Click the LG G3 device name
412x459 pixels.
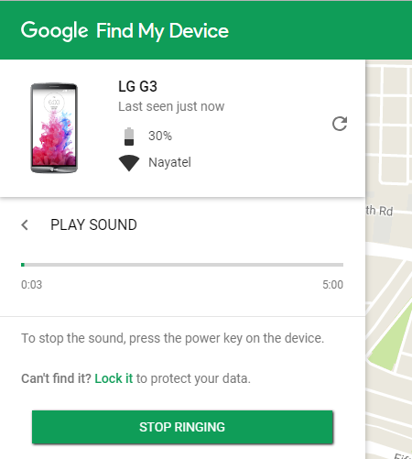(x=137, y=86)
